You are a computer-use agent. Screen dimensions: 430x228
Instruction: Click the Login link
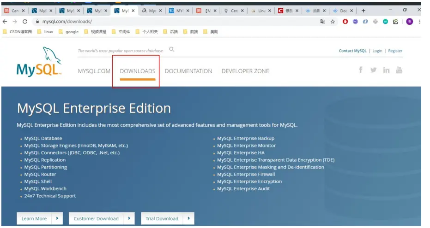pos(377,51)
